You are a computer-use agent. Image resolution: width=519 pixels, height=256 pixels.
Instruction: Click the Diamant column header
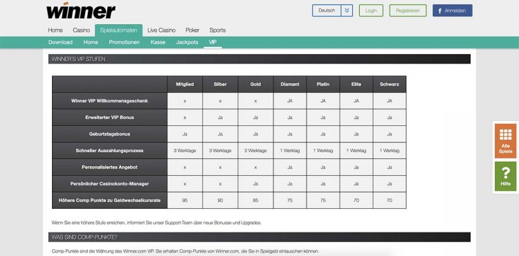290,84
